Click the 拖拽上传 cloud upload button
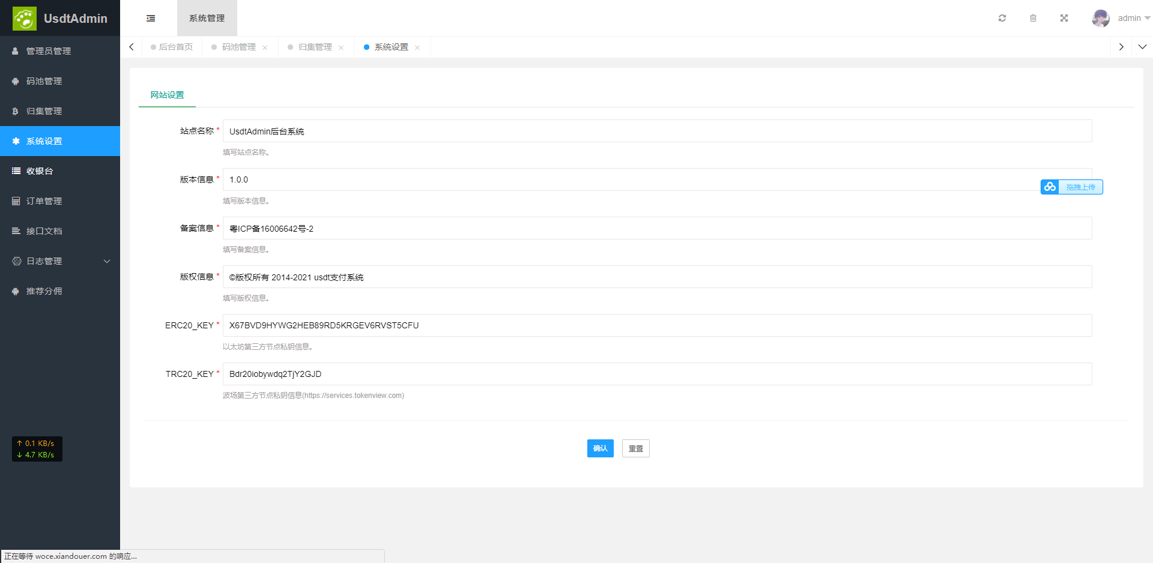Viewport: 1153px width, 563px height. 1072,187
